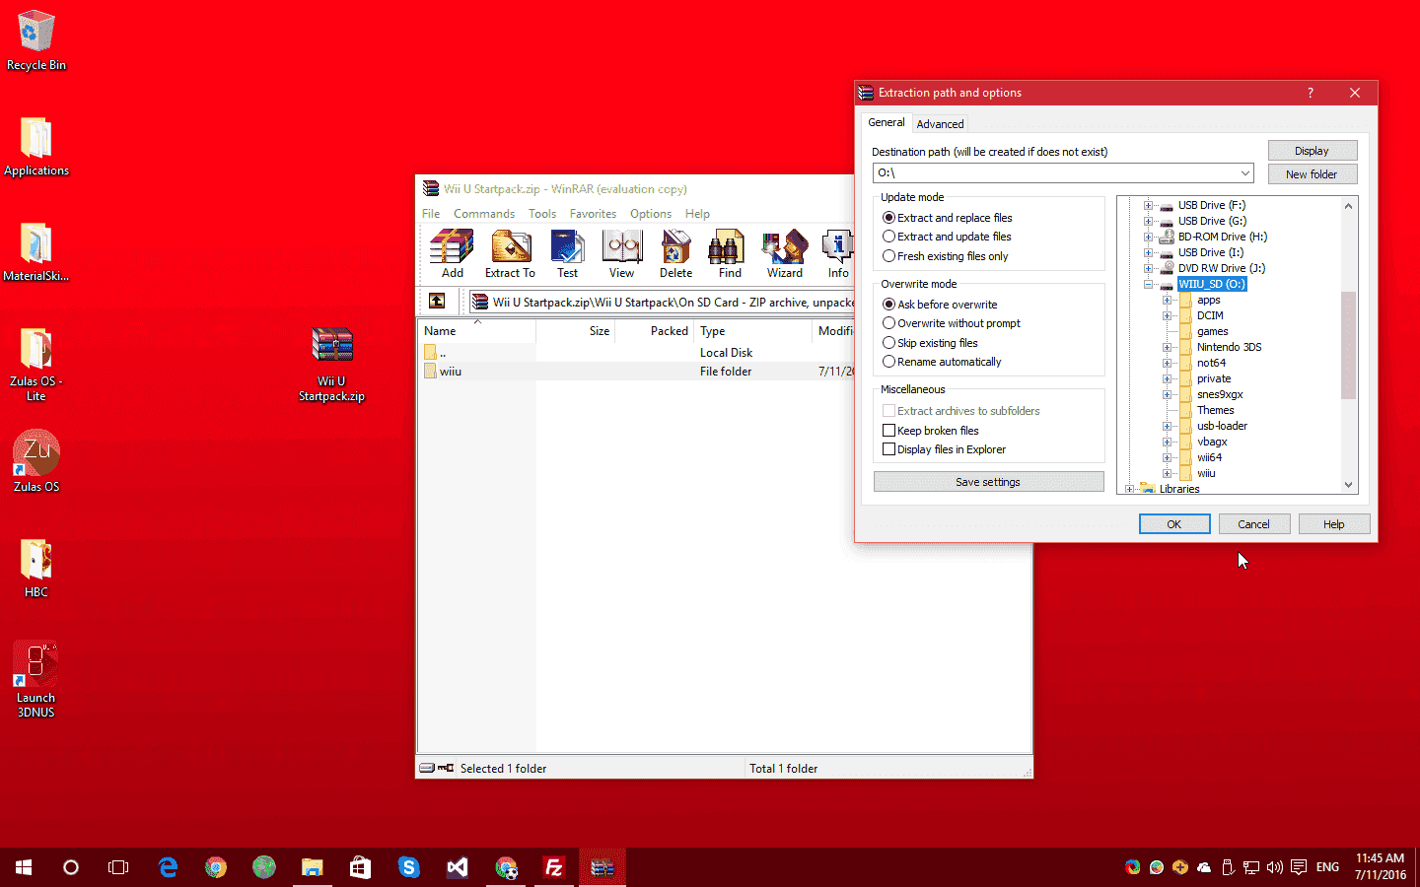Click the Delete toolbar icon in WinRAR

[x=675, y=254]
